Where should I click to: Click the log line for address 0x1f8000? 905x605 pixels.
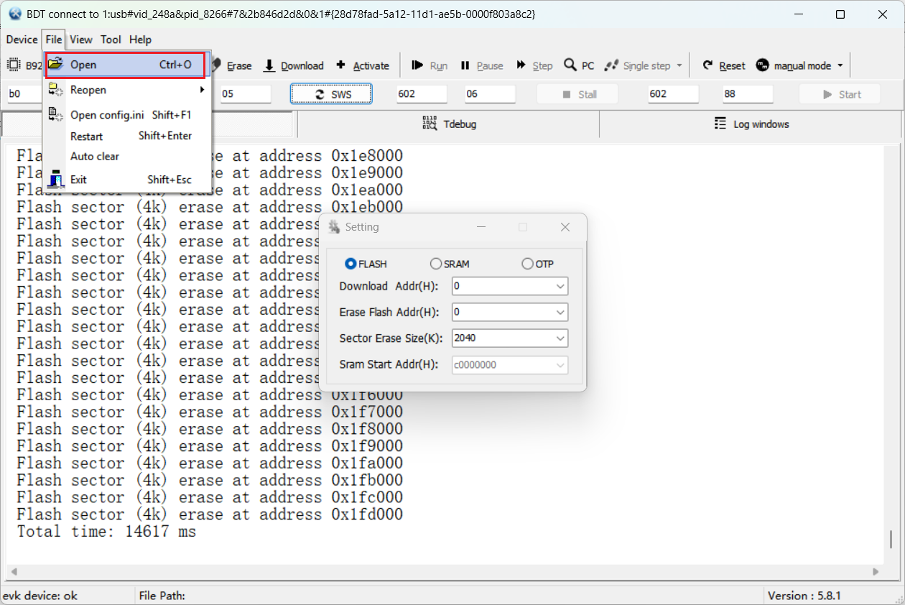click(210, 429)
